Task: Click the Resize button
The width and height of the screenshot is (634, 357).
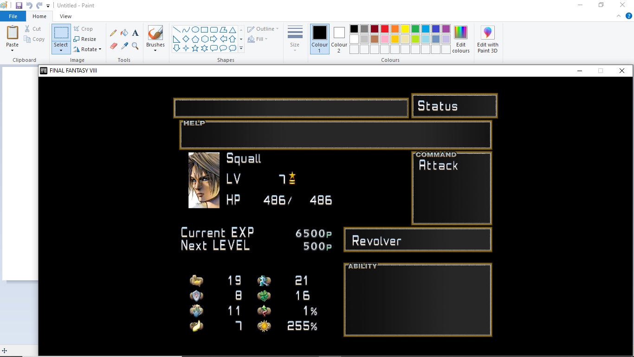Action: (85, 39)
